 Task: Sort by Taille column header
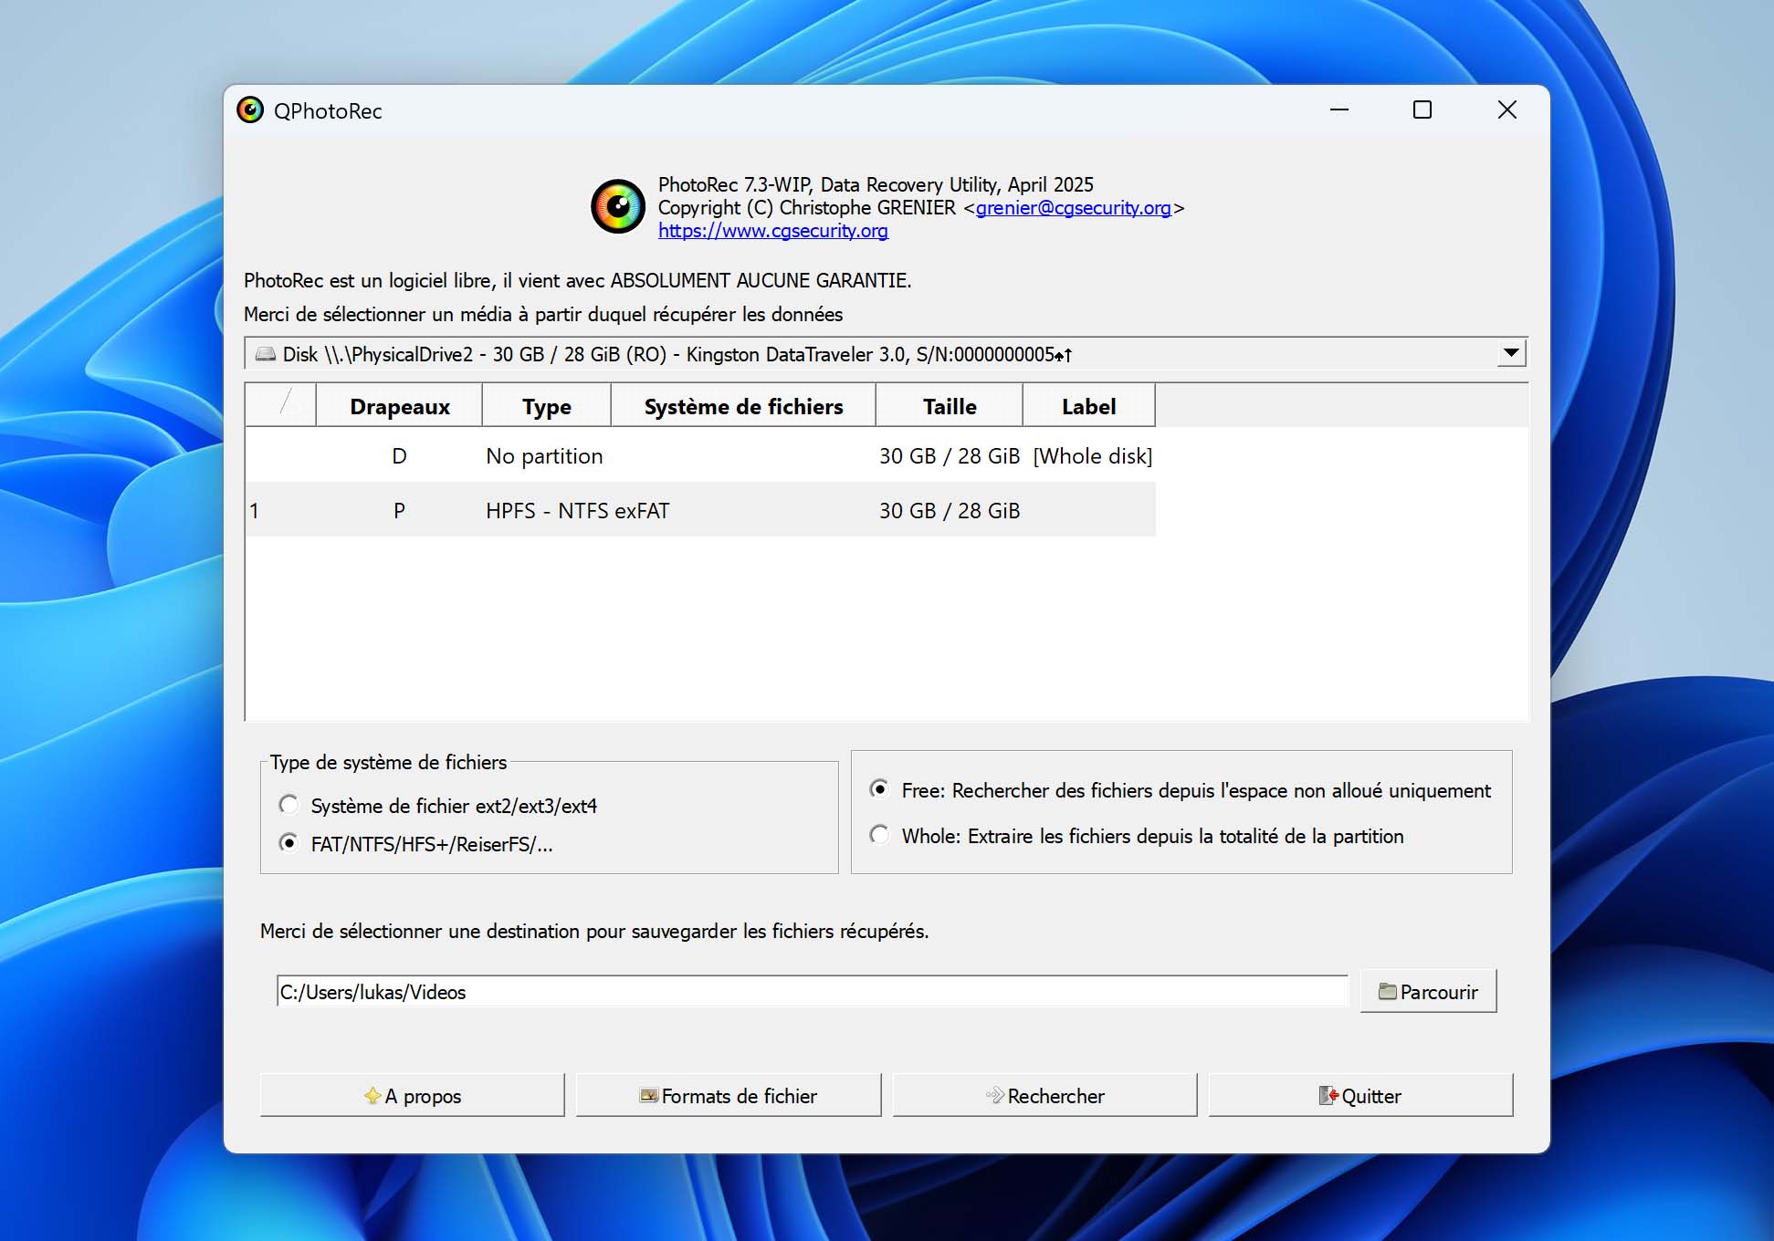coord(950,406)
